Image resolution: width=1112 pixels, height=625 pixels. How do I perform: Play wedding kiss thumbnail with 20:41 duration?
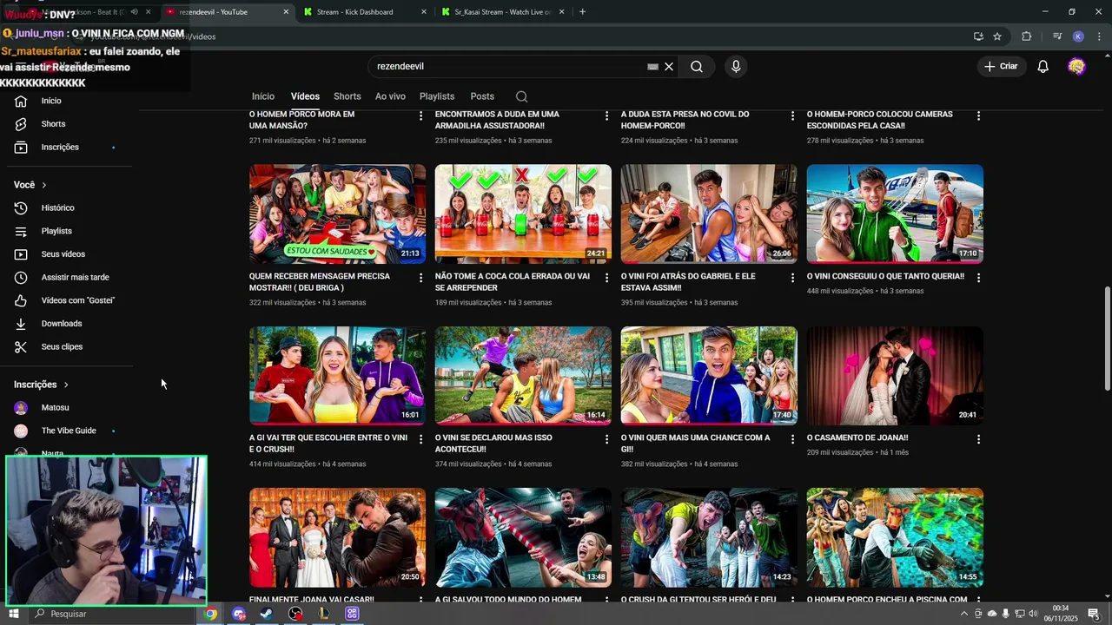[x=895, y=376]
